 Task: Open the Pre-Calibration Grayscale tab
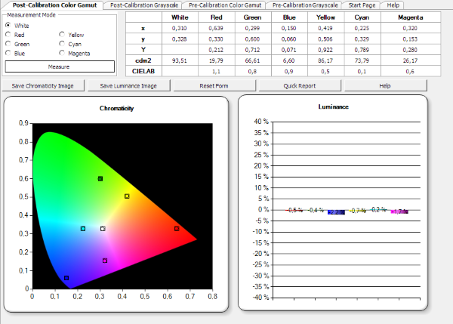pyautogui.click(x=305, y=5)
